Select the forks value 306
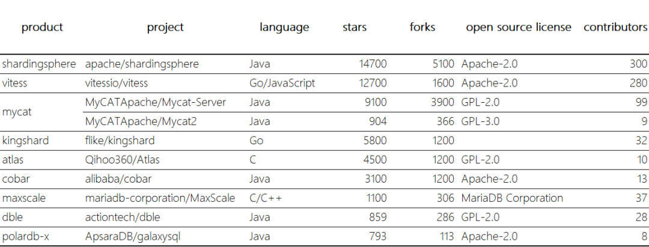 (x=446, y=198)
